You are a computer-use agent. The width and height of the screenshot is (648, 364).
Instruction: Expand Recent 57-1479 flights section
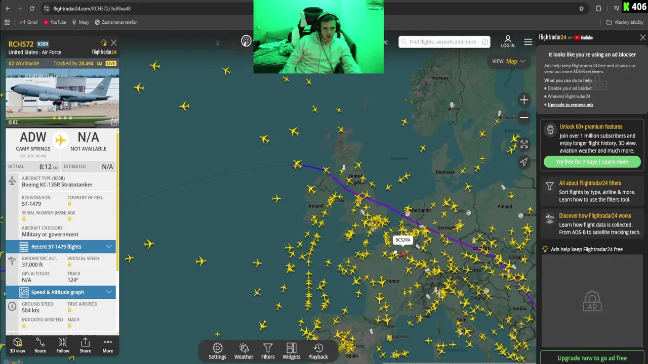coord(61,247)
